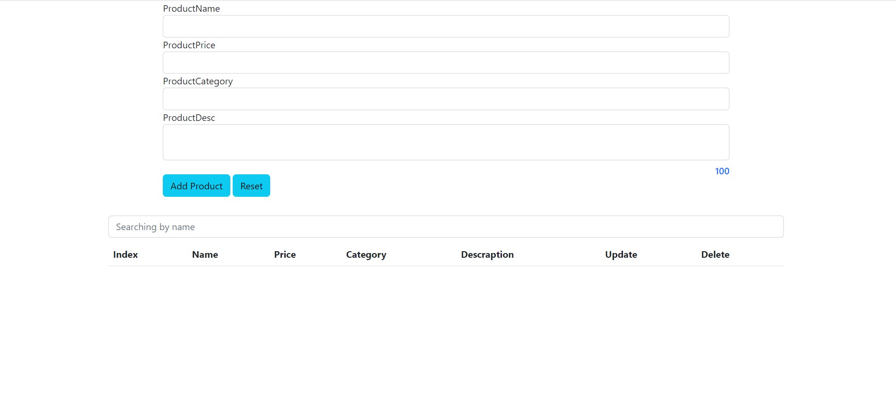Click the Index column header

pyautogui.click(x=125, y=254)
